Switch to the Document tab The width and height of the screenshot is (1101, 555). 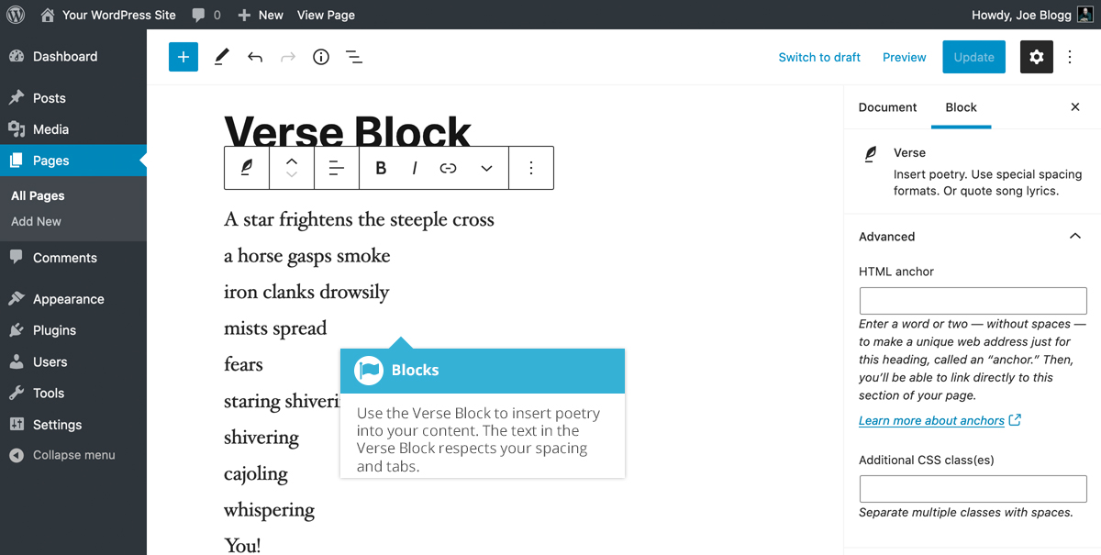886,107
